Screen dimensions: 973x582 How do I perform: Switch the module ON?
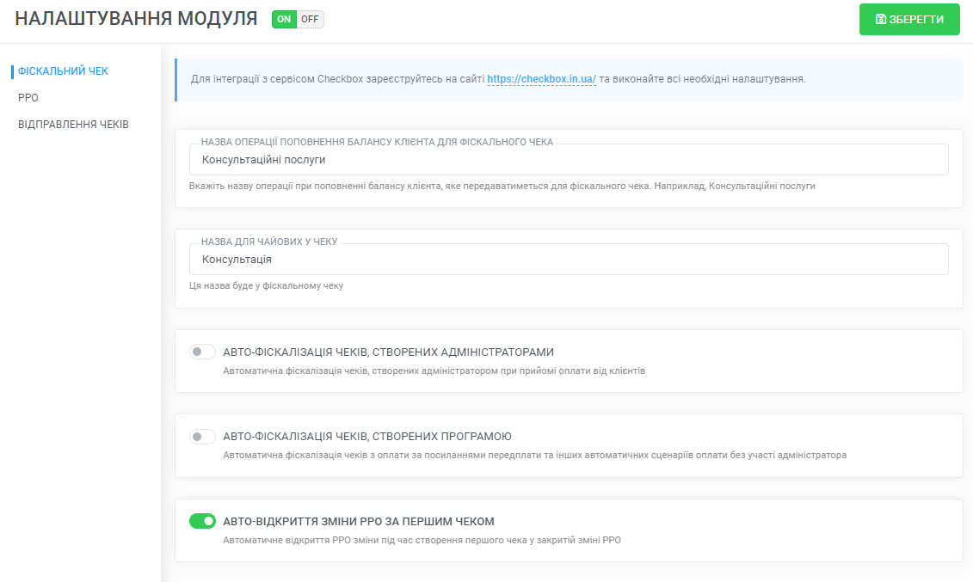(284, 19)
